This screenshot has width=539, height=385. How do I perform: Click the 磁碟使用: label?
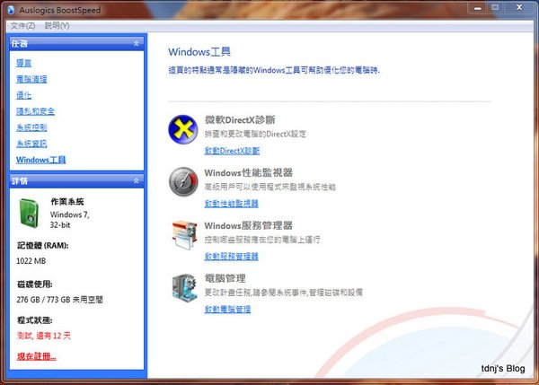pyautogui.click(x=35, y=284)
